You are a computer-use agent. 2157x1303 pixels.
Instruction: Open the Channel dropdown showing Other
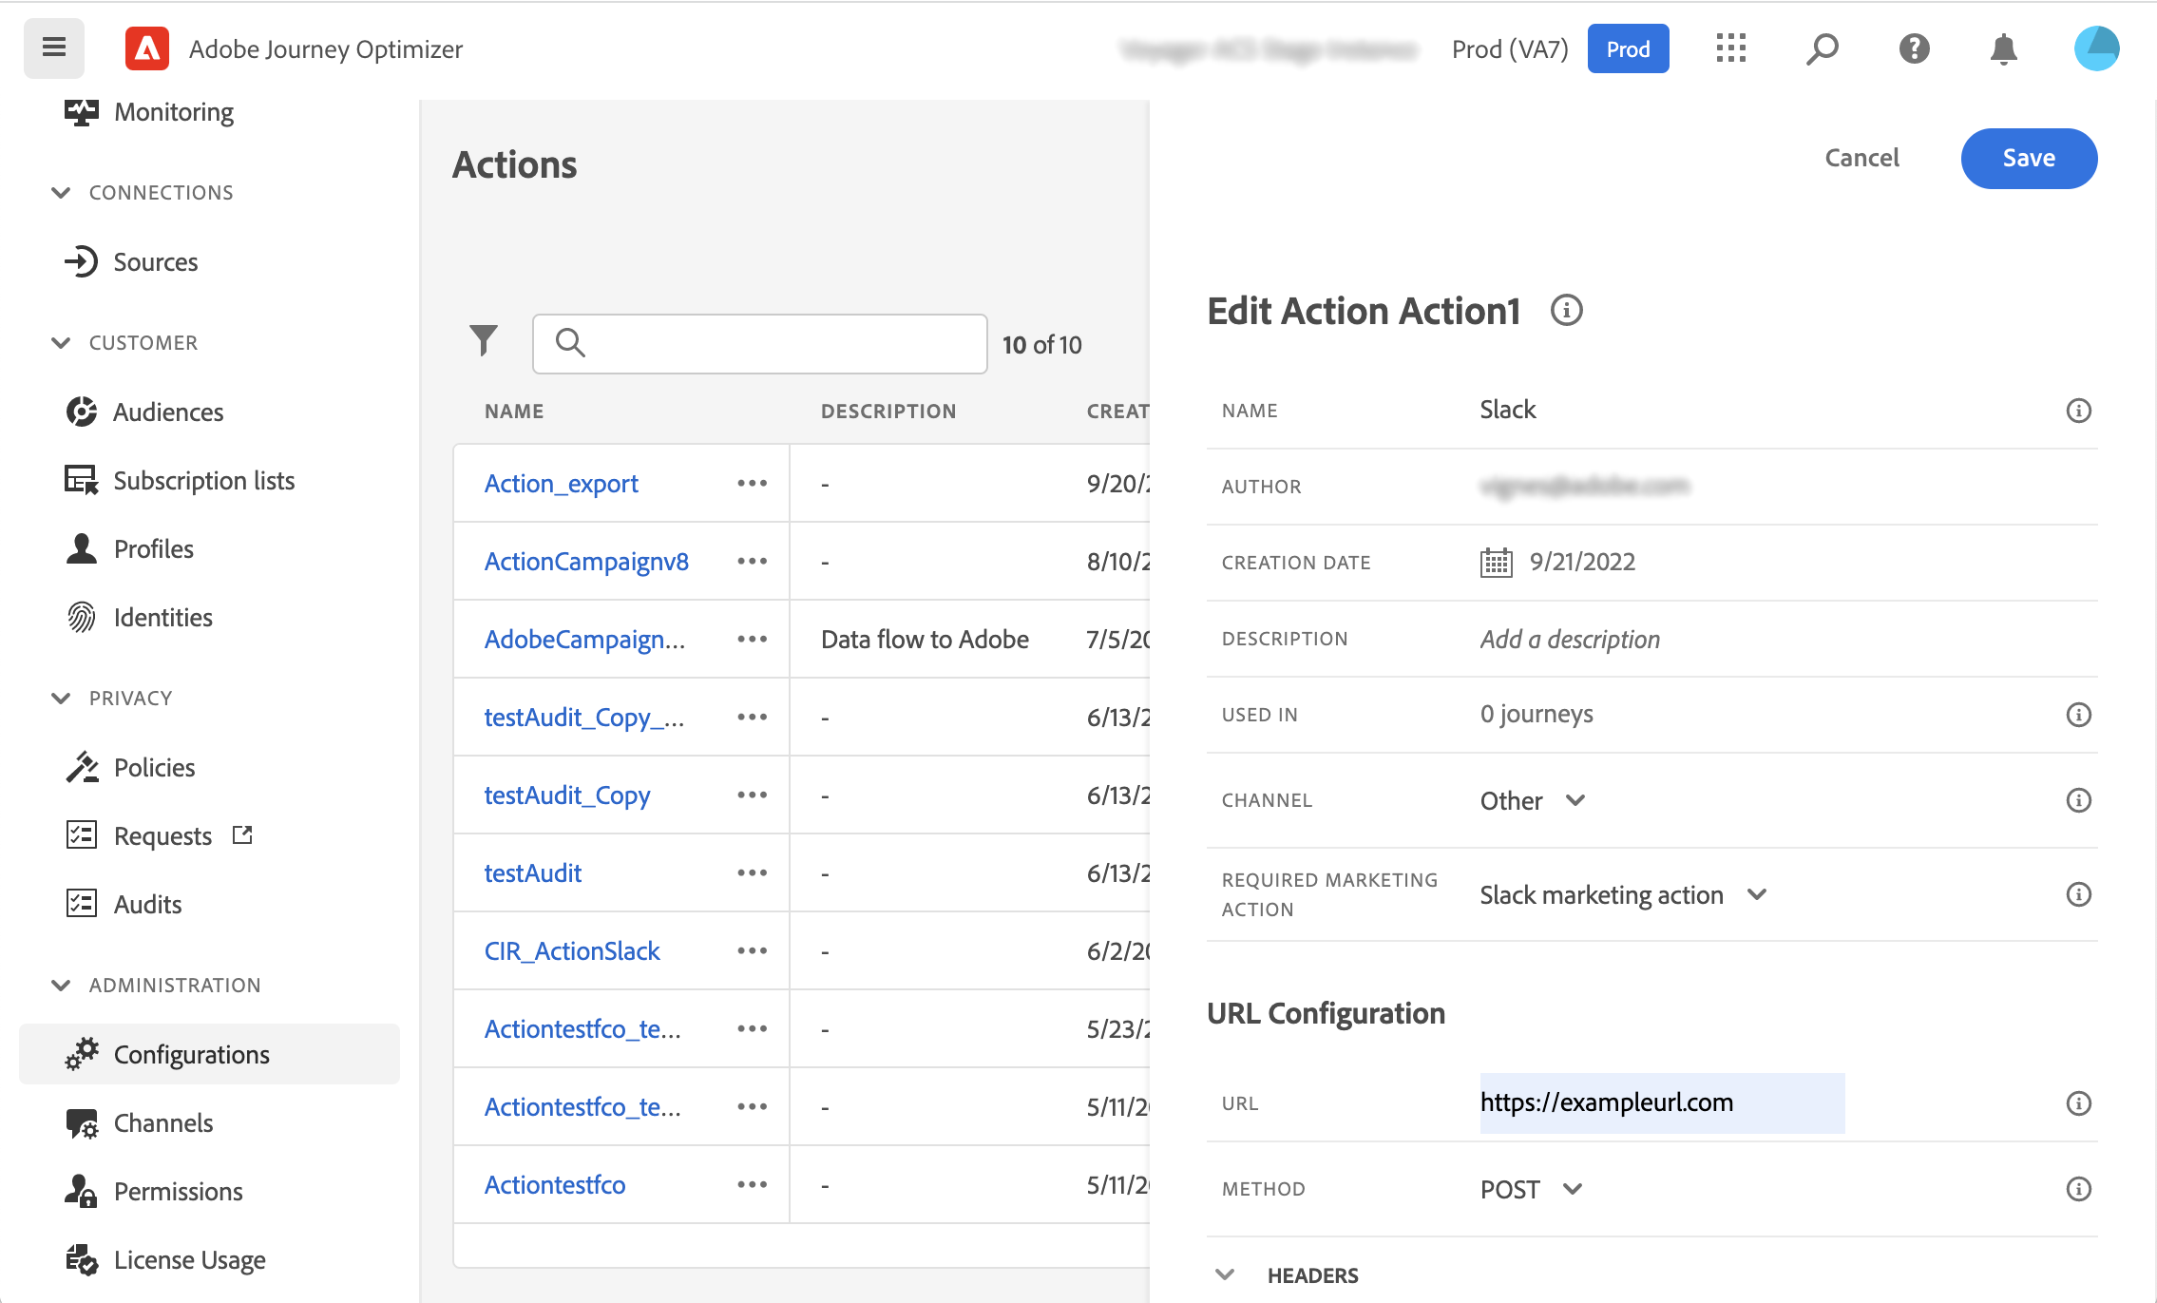1532,800
